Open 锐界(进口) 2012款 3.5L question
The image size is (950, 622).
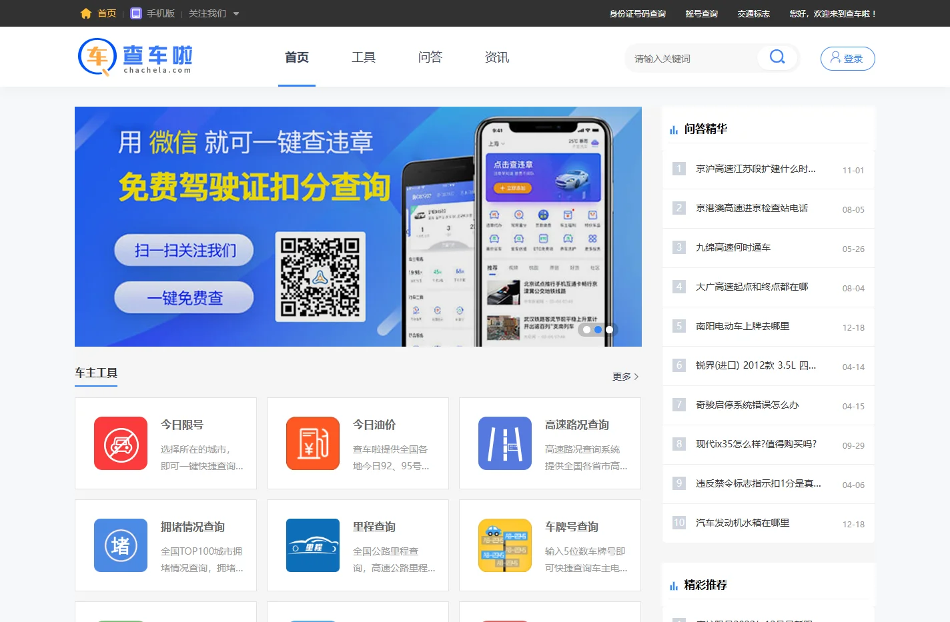(x=755, y=365)
